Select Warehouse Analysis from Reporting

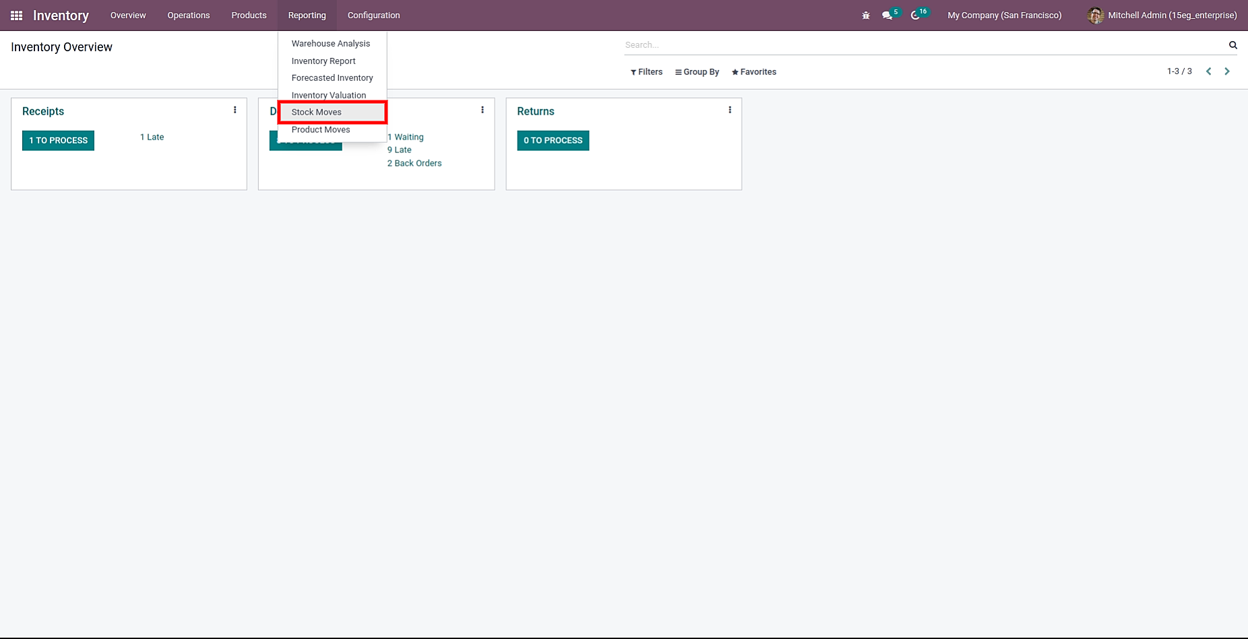[331, 44]
